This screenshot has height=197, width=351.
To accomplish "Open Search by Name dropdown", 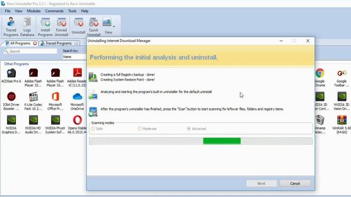I will (75, 57).
